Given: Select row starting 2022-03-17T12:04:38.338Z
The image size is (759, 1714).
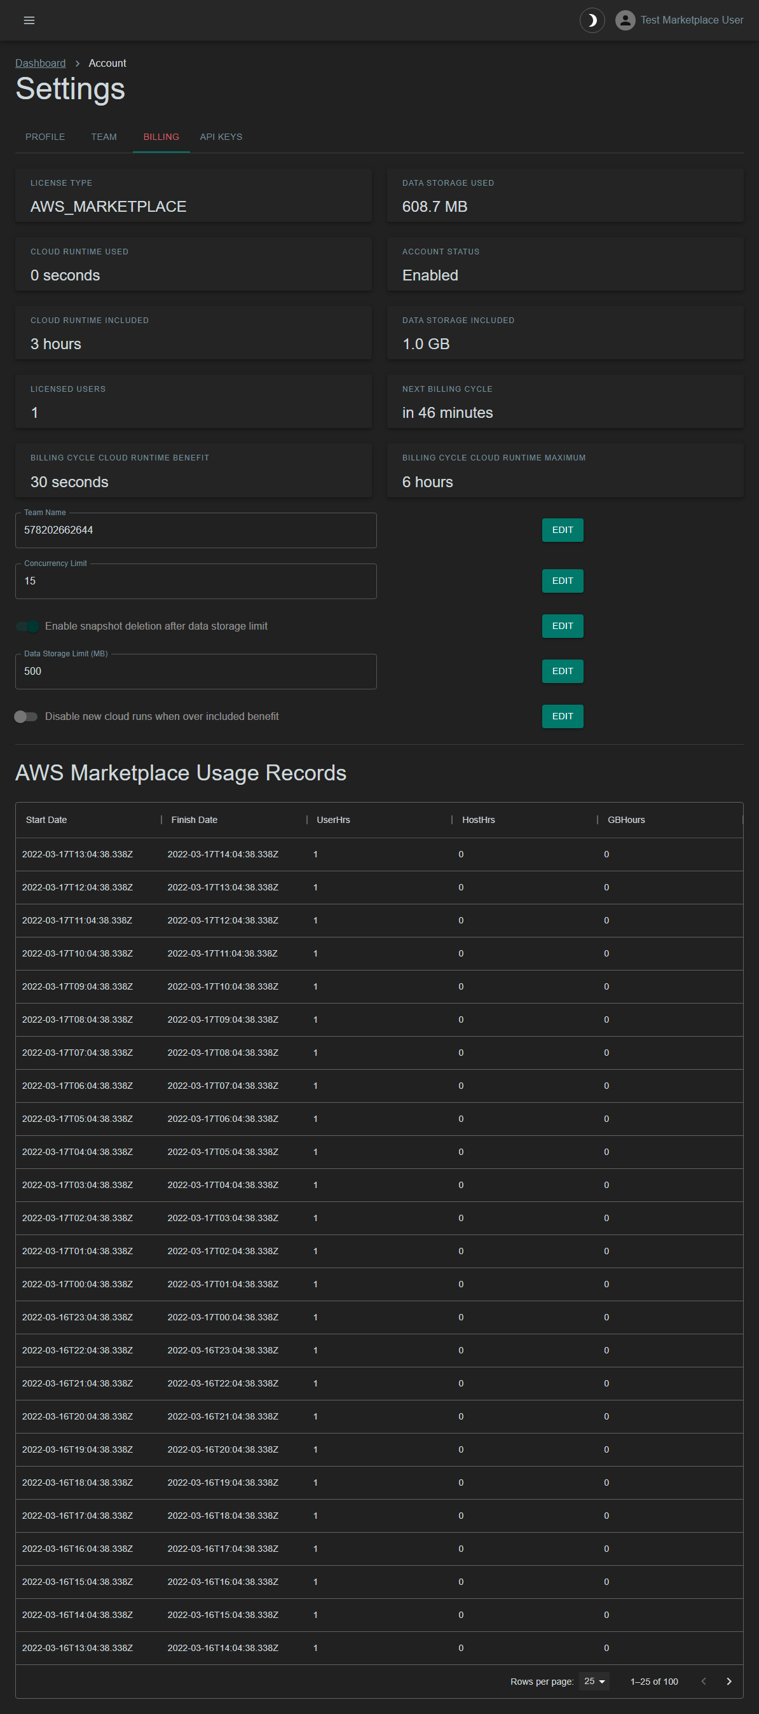Looking at the screenshot, I should coord(379,888).
